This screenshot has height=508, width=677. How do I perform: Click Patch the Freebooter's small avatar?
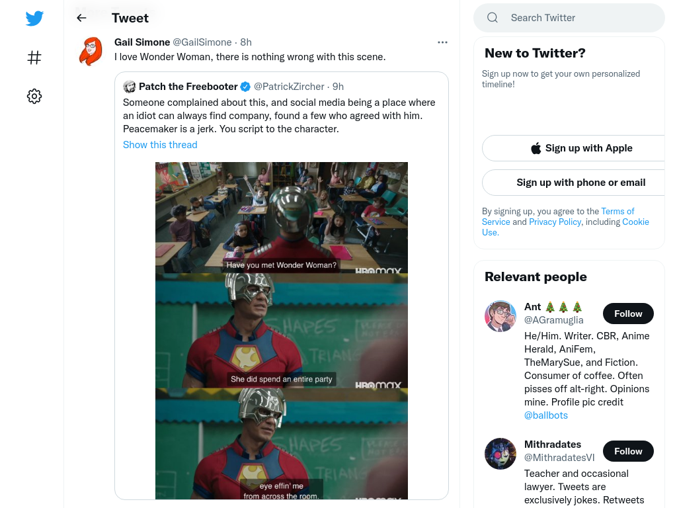pyautogui.click(x=129, y=87)
